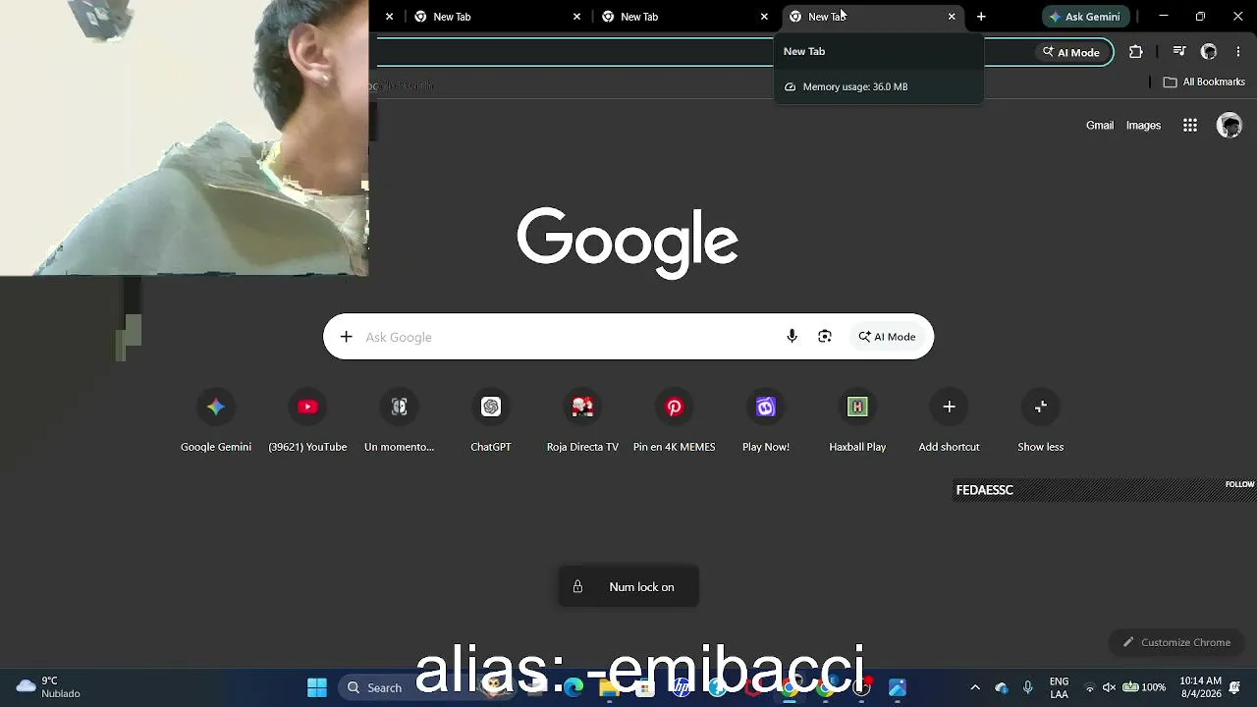This screenshot has height=707, width=1257.
Task: Click the muted volume tray icon
Action: click(x=1110, y=687)
